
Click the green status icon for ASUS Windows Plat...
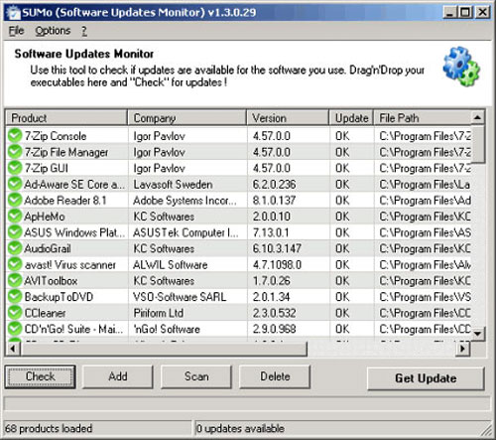pyautogui.click(x=15, y=232)
